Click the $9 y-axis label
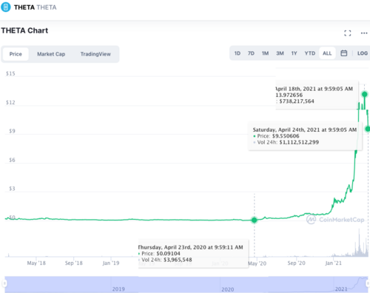 pos(12,131)
